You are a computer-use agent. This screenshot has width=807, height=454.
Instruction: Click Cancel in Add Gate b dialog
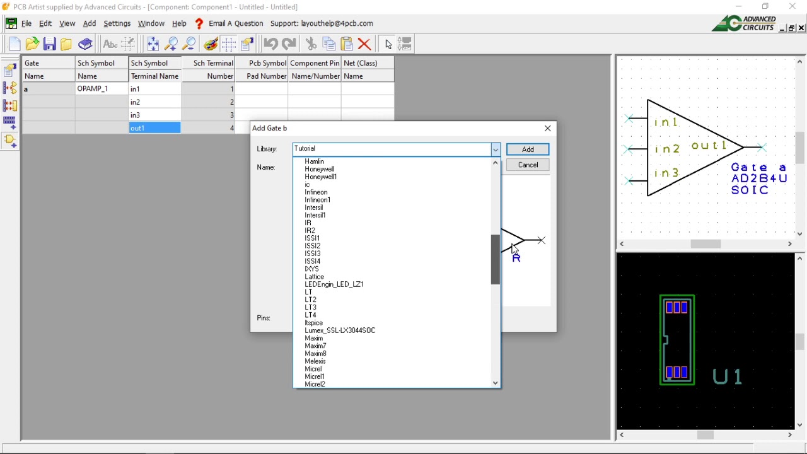coord(528,165)
